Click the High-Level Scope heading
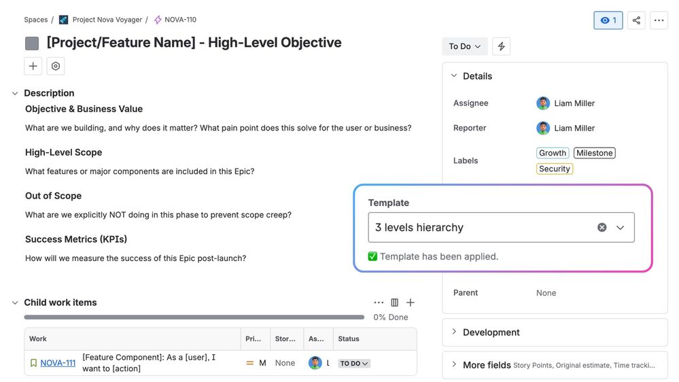The height and width of the screenshot is (382, 679). tap(63, 152)
